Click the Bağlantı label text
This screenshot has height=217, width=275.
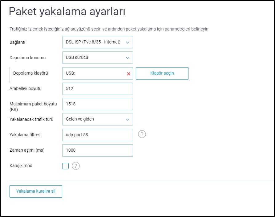pos(17,42)
